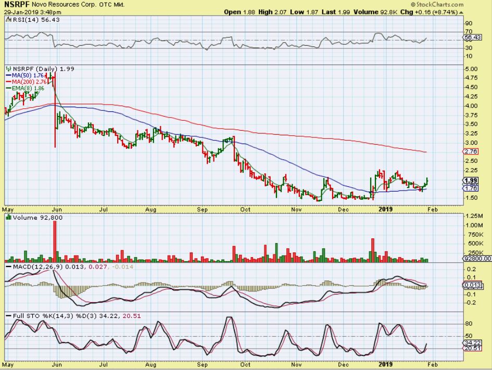This screenshot has width=492, height=370.
Task: Click the High 2.07 value in header
Action: [272, 12]
